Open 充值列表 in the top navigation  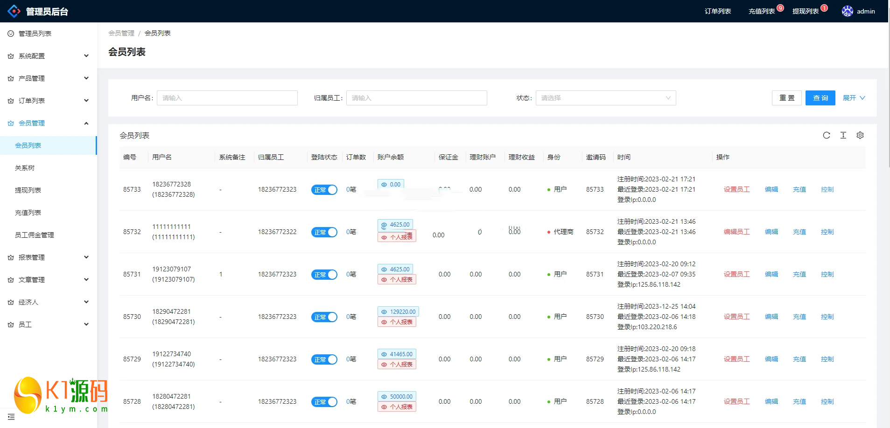coord(761,11)
